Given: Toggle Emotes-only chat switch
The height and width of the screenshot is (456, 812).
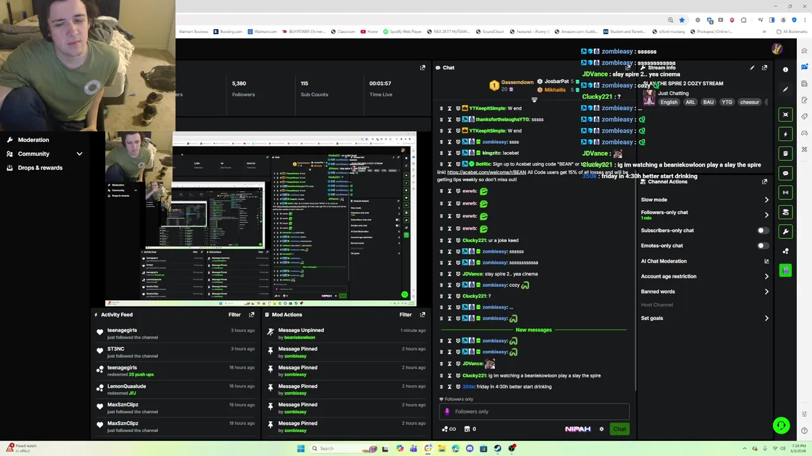Looking at the screenshot, I should (763, 246).
